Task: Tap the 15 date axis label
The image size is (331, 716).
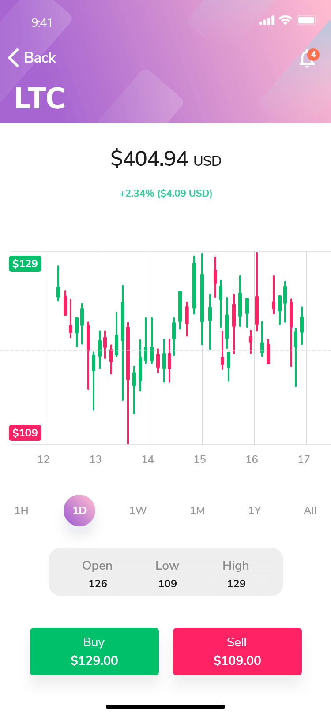Action: coord(200,459)
